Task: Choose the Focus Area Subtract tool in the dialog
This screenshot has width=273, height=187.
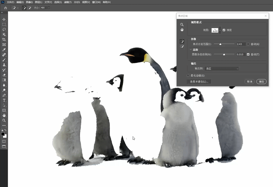Action: pos(182,46)
